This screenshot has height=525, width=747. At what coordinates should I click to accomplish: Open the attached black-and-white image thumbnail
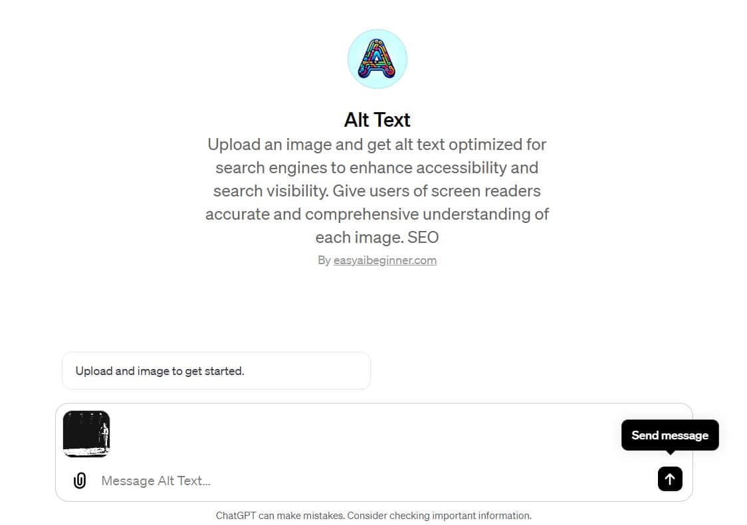86,433
